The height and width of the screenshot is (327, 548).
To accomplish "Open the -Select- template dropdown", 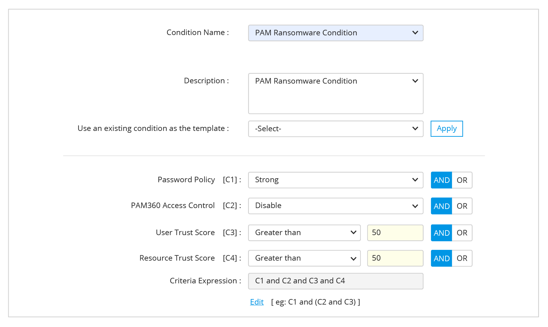I will (336, 129).
